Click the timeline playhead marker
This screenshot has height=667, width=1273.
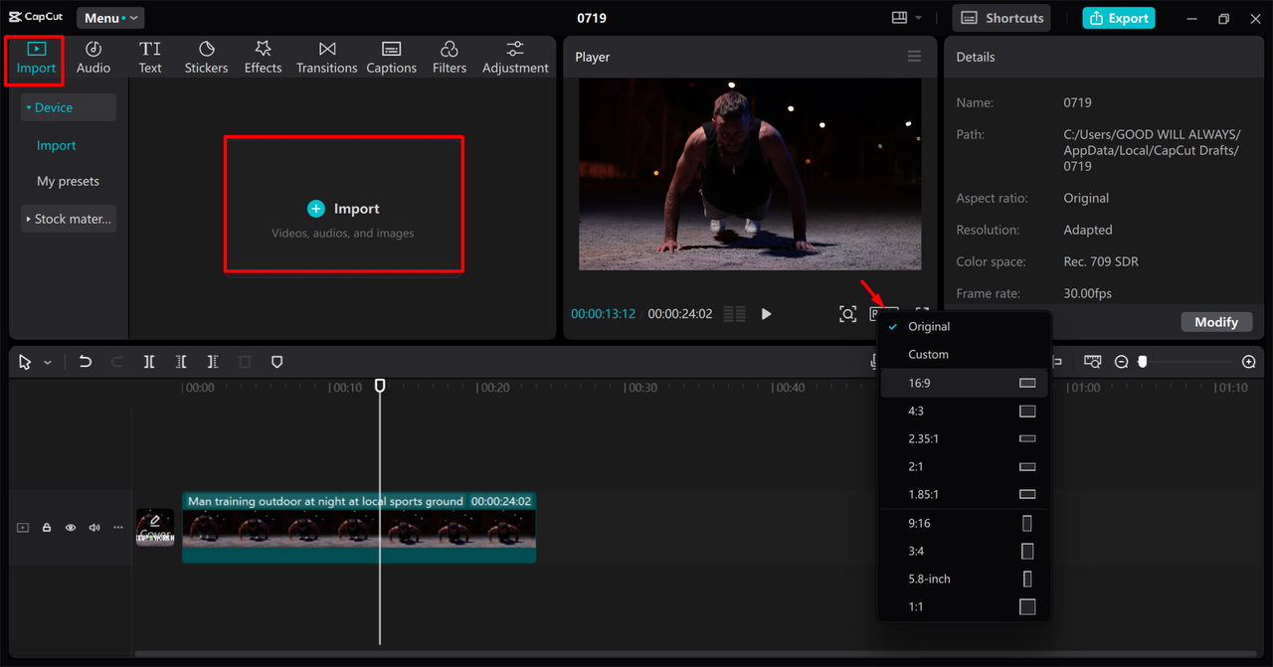click(380, 385)
